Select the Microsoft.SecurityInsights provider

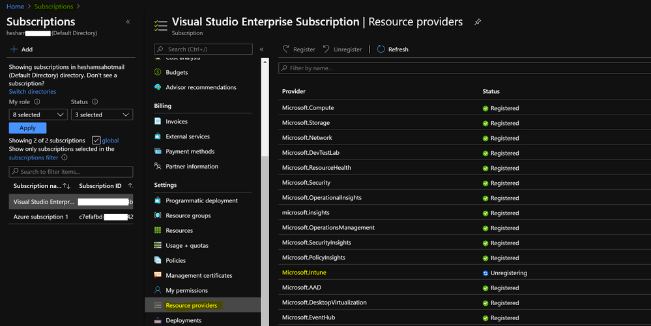465,243
